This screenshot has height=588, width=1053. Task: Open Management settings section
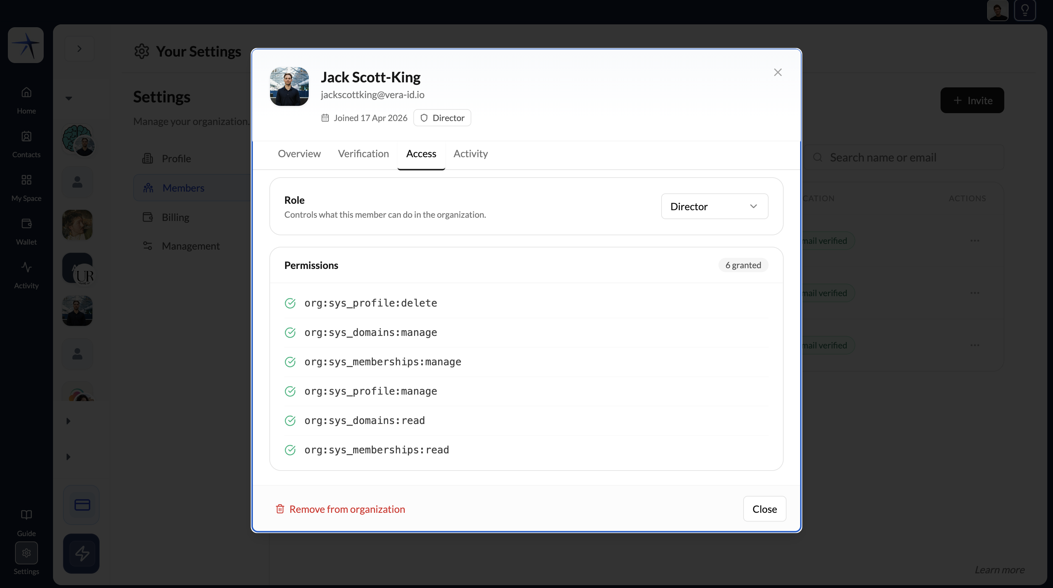tap(192, 246)
